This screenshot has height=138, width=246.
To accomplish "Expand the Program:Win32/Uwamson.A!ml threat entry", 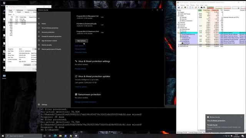I will tap(90, 32).
